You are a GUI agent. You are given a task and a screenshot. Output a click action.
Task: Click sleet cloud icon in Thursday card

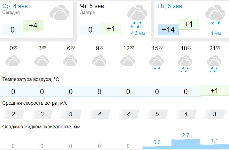click(137, 16)
